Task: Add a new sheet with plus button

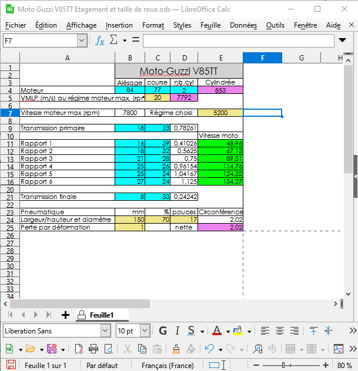Action: (x=65, y=315)
